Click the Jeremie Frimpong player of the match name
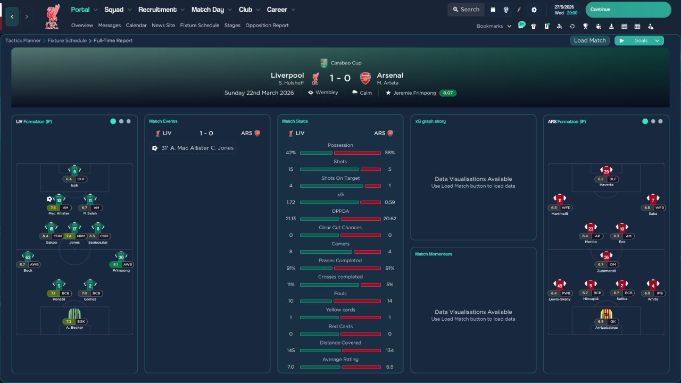Screen dimensions: 681x383 tap(414, 93)
